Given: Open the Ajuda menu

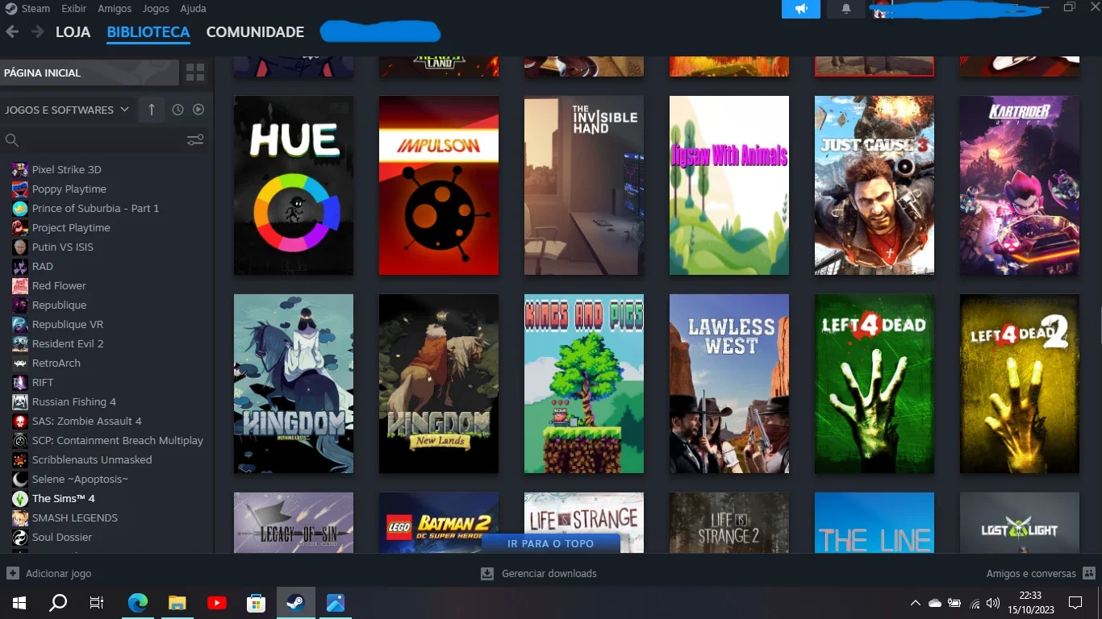Looking at the screenshot, I should (193, 8).
